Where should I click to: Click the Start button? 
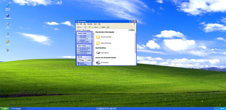click(5, 109)
